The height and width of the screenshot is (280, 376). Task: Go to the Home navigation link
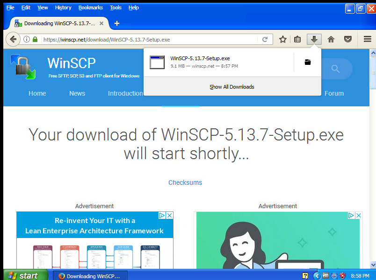(37, 93)
